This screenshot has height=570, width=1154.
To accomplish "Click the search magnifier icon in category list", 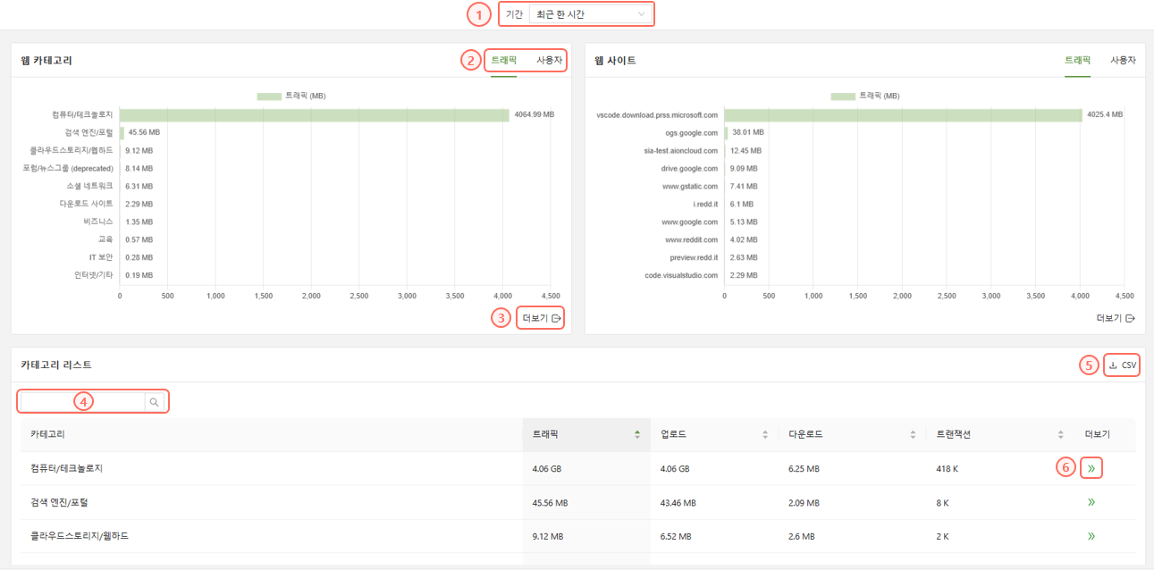I will [155, 402].
